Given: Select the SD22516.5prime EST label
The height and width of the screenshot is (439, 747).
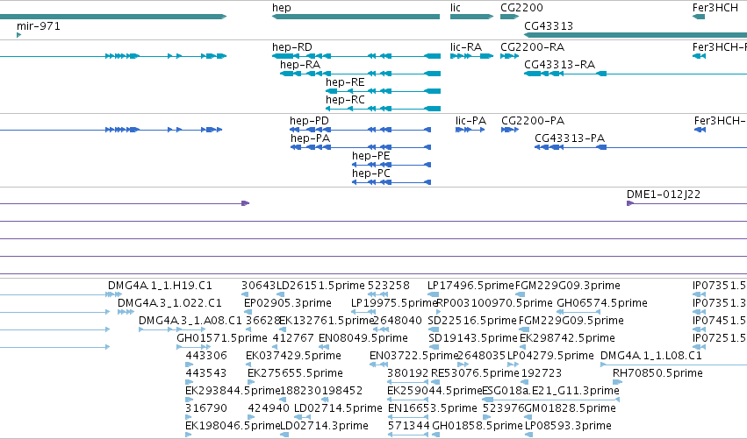Looking at the screenshot, I should coord(472,321).
